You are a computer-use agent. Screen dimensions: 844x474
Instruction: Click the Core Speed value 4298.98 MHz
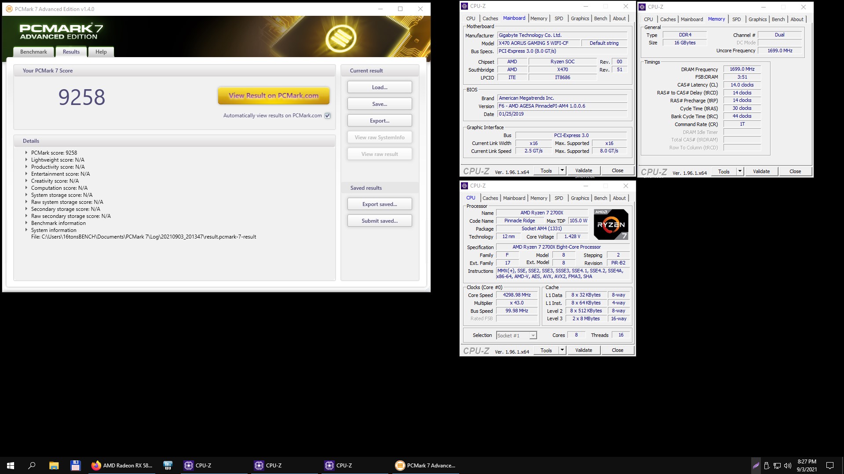coord(517,295)
